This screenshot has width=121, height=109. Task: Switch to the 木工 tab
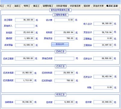(9, 6)
